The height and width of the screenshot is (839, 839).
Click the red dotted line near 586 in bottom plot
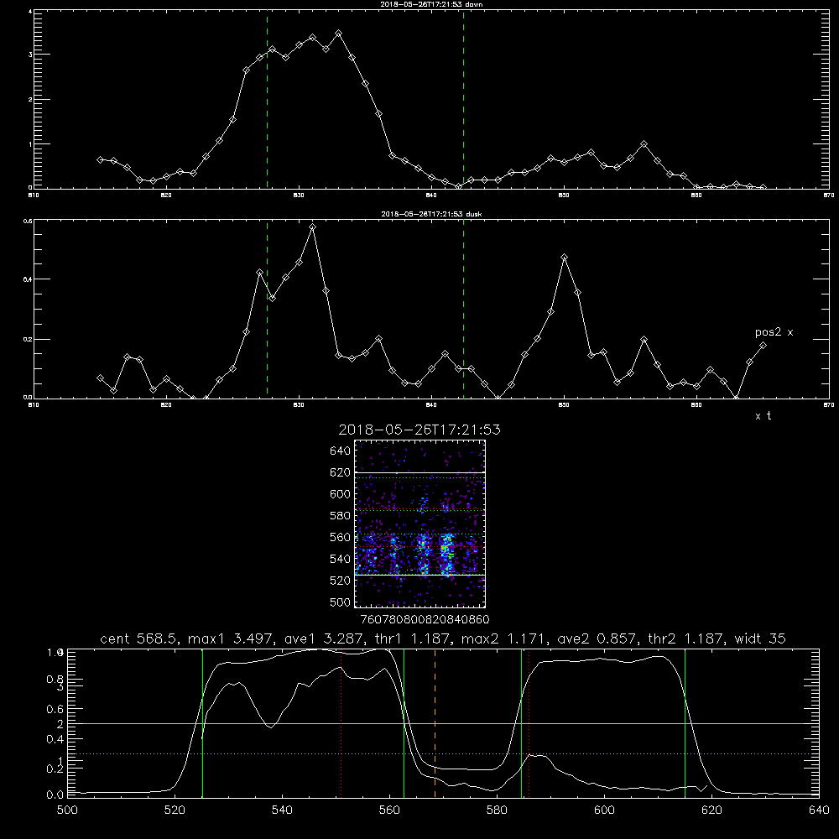click(x=529, y=723)
